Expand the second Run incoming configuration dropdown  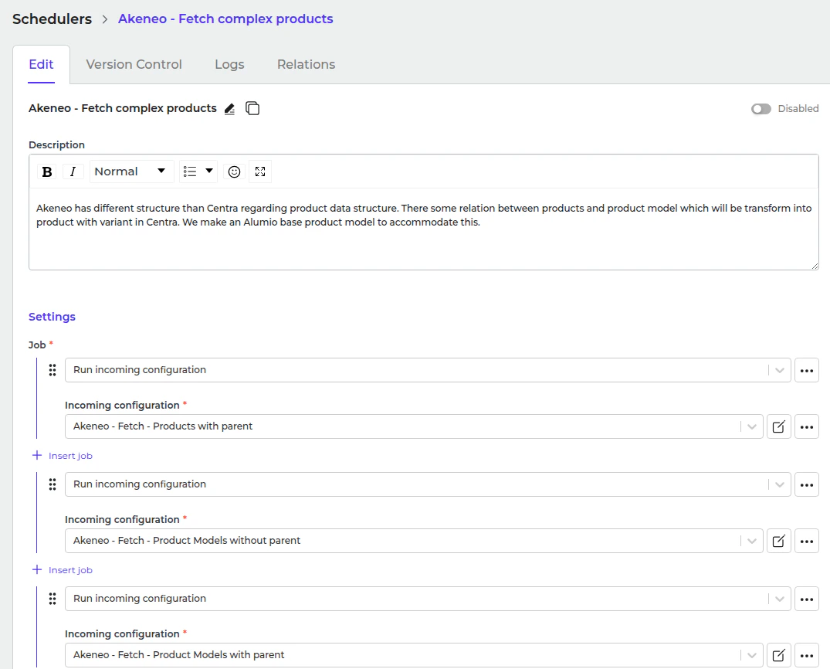[x=780, y=484]
